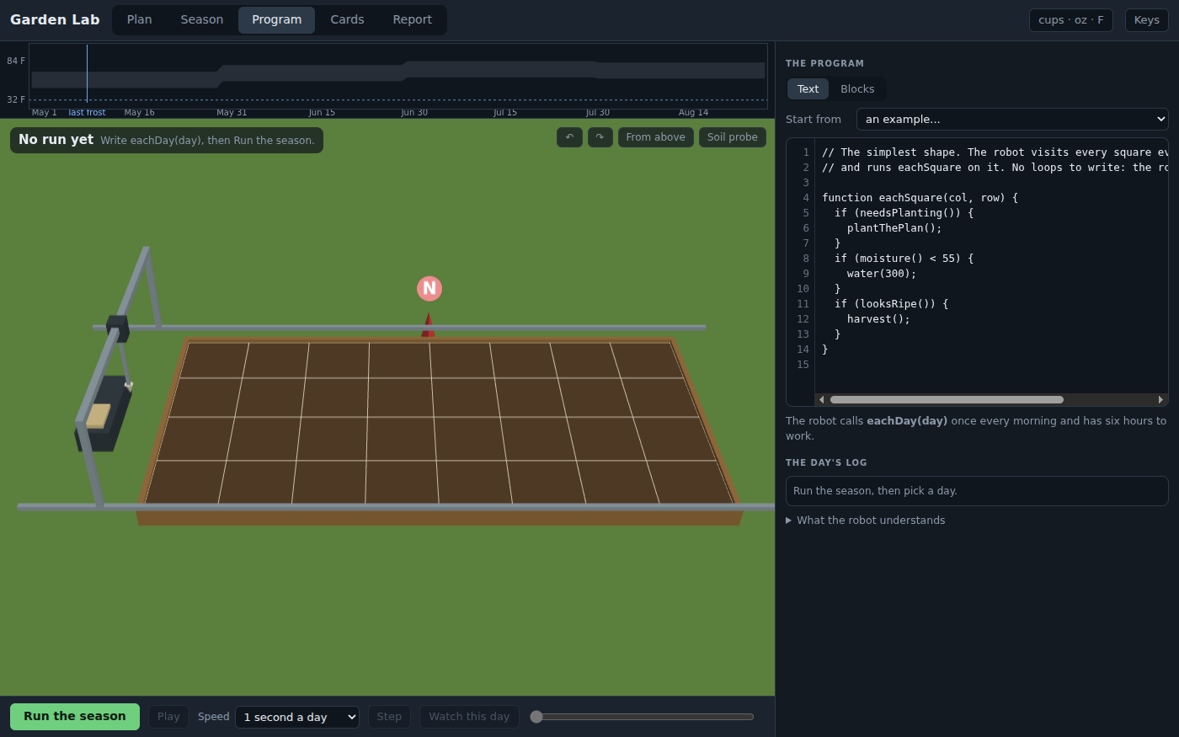Switch the program editor to Text mode
This screenshot has height=737, width=1179.
[808, 89]
